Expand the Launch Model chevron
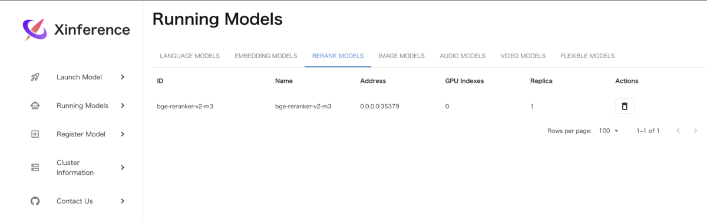The height and width of the screenshot is (223, 707). coord(123,77)
